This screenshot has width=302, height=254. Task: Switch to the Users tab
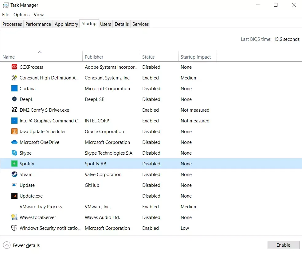106,24
